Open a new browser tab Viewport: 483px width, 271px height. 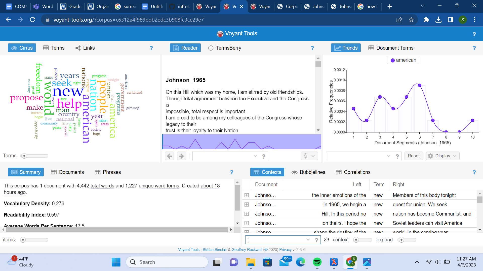click(x=390, y=7)
